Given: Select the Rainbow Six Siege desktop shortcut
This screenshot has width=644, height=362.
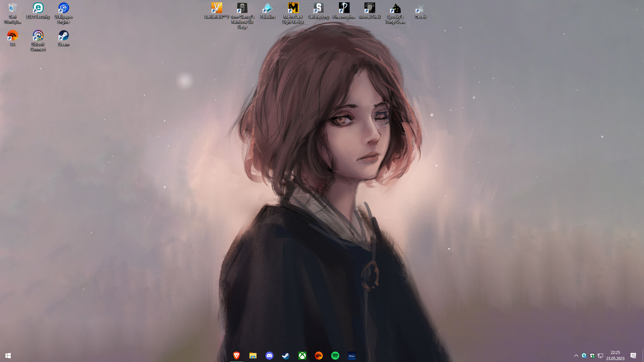Looking at the screenshot, I should click(x=242, y=16).
